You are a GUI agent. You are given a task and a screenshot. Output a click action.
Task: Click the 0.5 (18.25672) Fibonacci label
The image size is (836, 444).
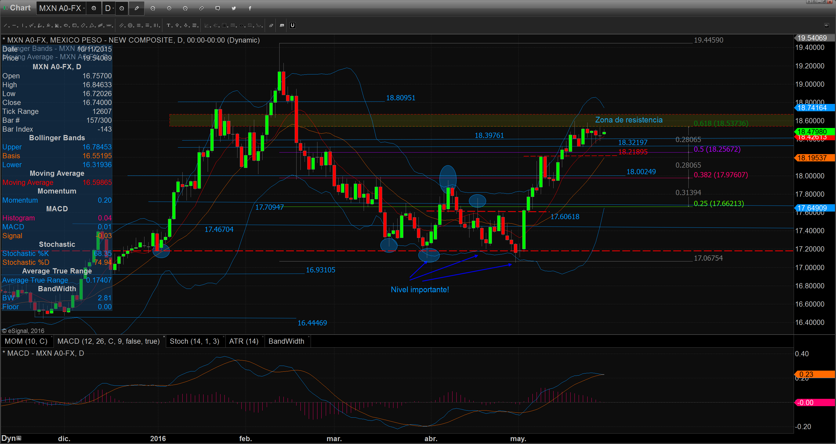click(717, 149)
